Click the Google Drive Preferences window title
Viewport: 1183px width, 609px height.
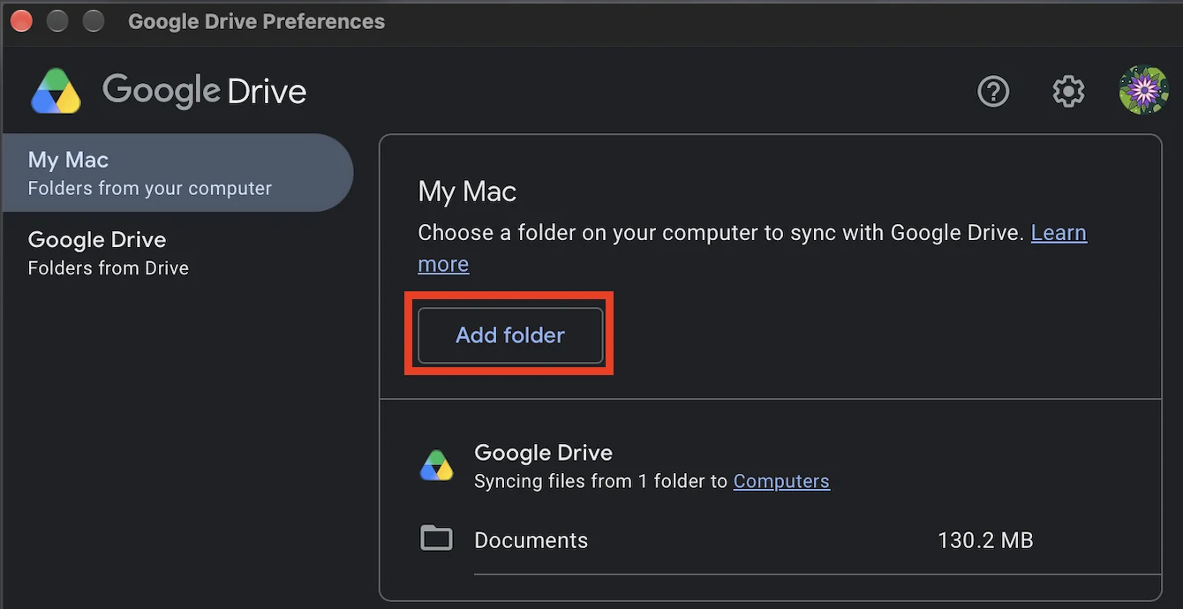[257, 21]
